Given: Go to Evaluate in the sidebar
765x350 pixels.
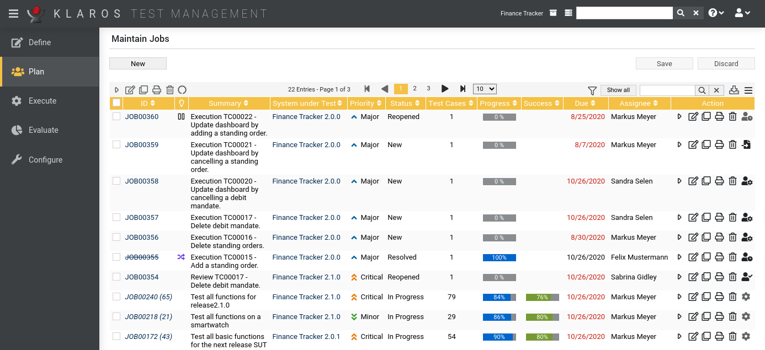Looking at the screenshot, I should (43, 130).
